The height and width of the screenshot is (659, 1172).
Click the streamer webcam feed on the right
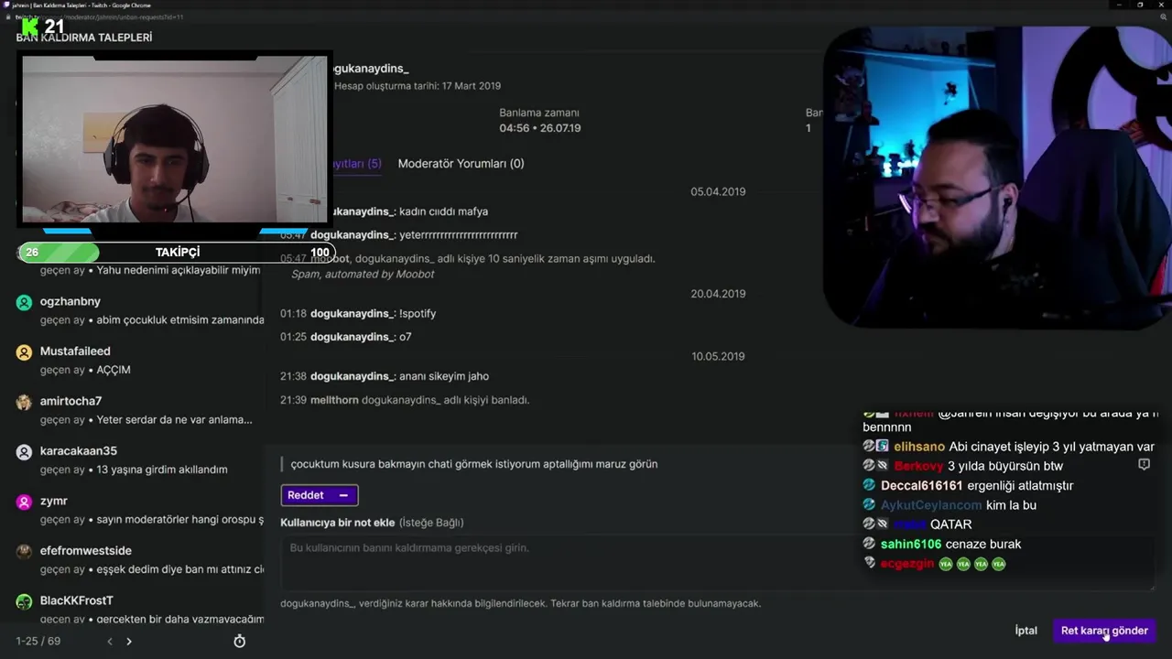point(997,177)
